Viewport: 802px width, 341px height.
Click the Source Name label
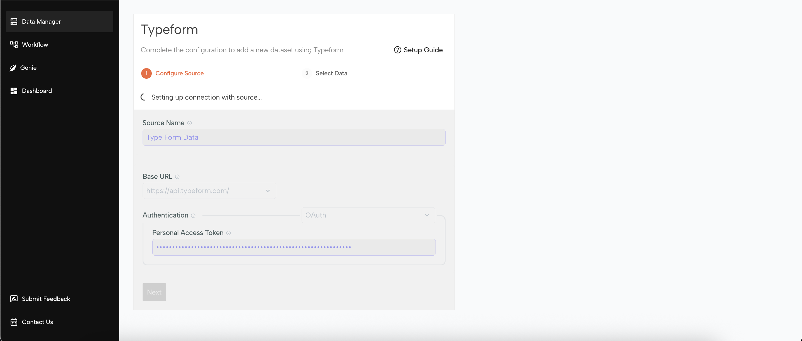click(x=163, y=123)
